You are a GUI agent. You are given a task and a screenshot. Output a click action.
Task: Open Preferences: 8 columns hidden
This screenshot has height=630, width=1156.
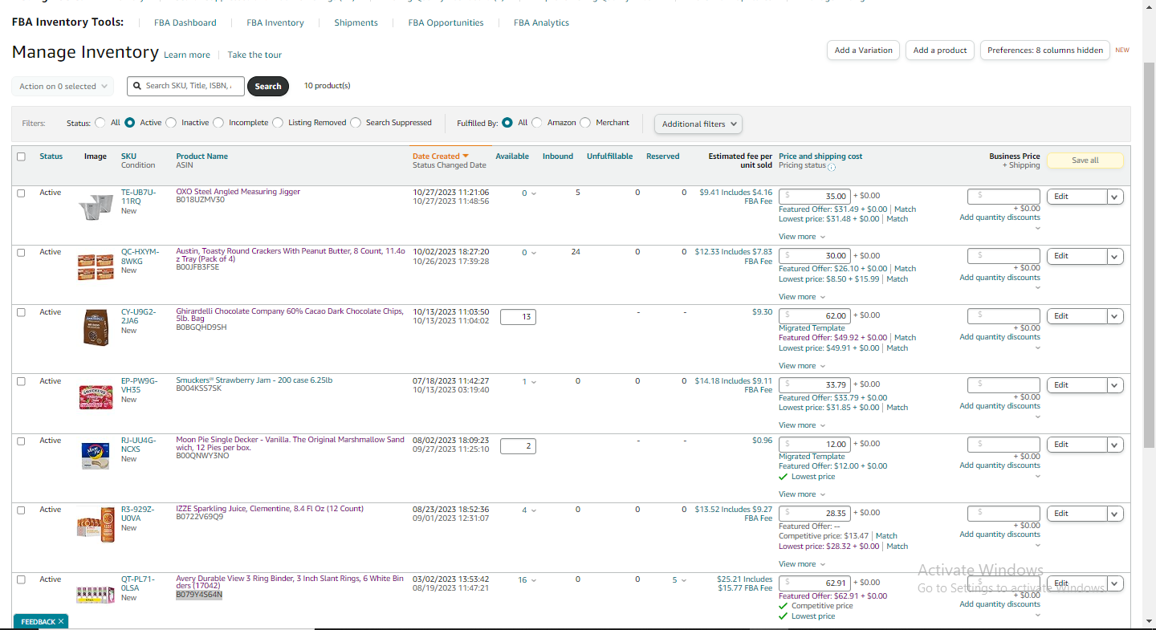(1045, 51)
